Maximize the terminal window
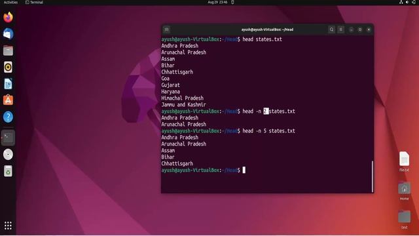 [x=360, y=29]
